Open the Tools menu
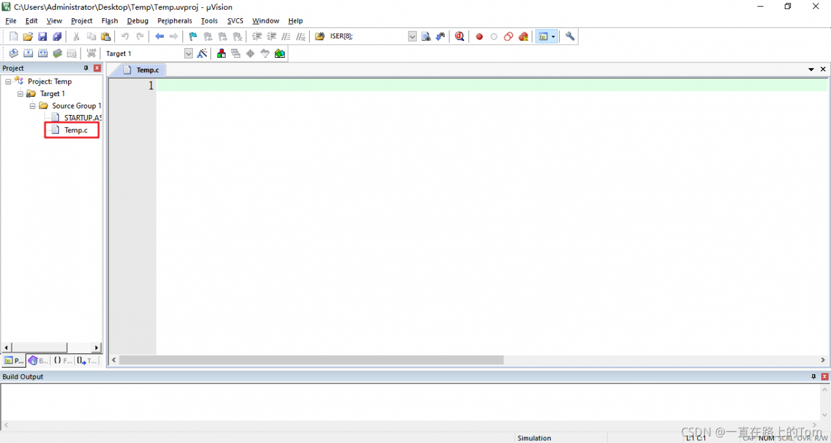831x443 pixels. 210,21
